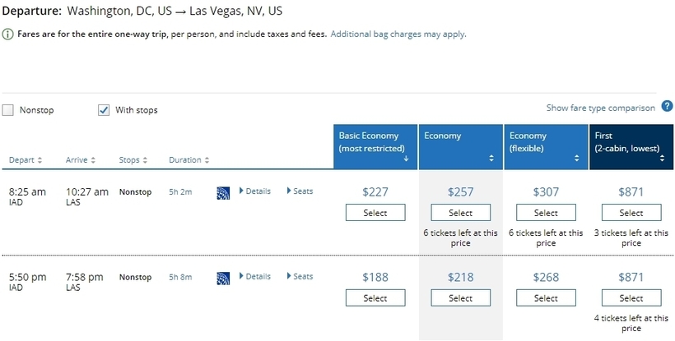Sort by Stops column arrows
675x341 pixels.
(x=145, y=160)
